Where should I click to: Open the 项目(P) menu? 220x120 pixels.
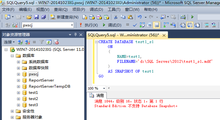[x=79, y=9]
